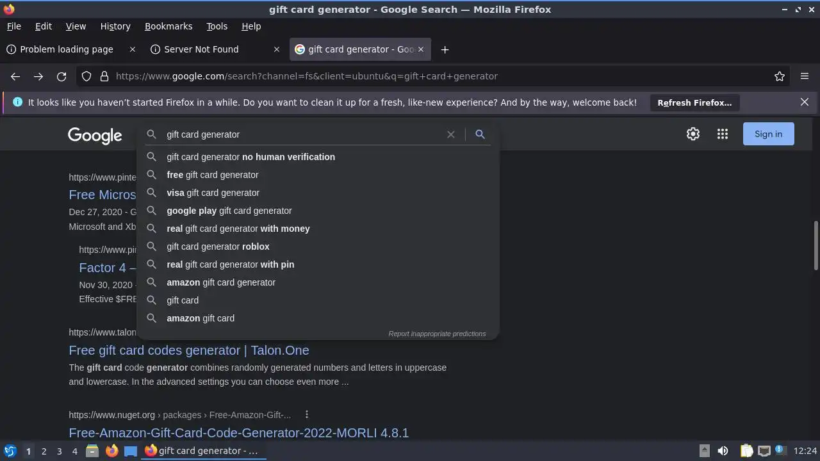The width and height of the screenshot is (820, 461).
Task: Select suggestion 'gift card'
Action: [x=318, y=300]
